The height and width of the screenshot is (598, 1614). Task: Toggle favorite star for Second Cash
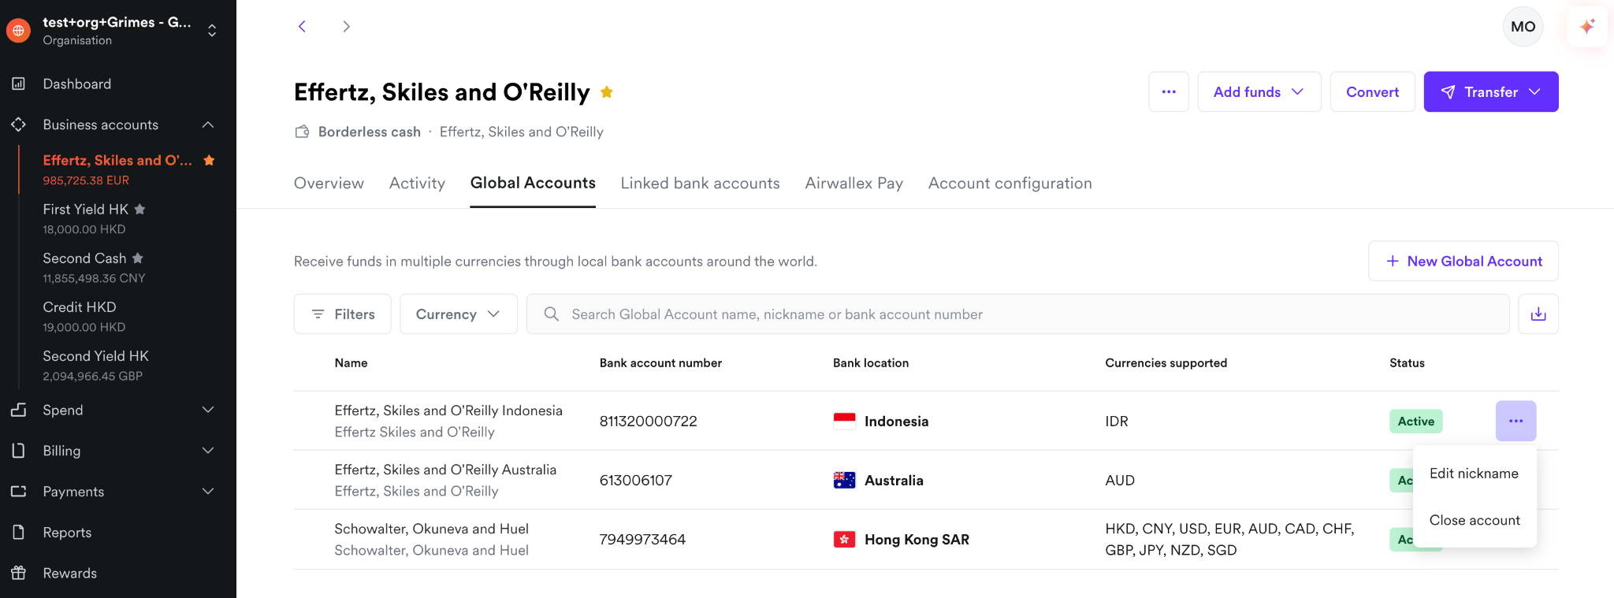[x=138, y=258]
